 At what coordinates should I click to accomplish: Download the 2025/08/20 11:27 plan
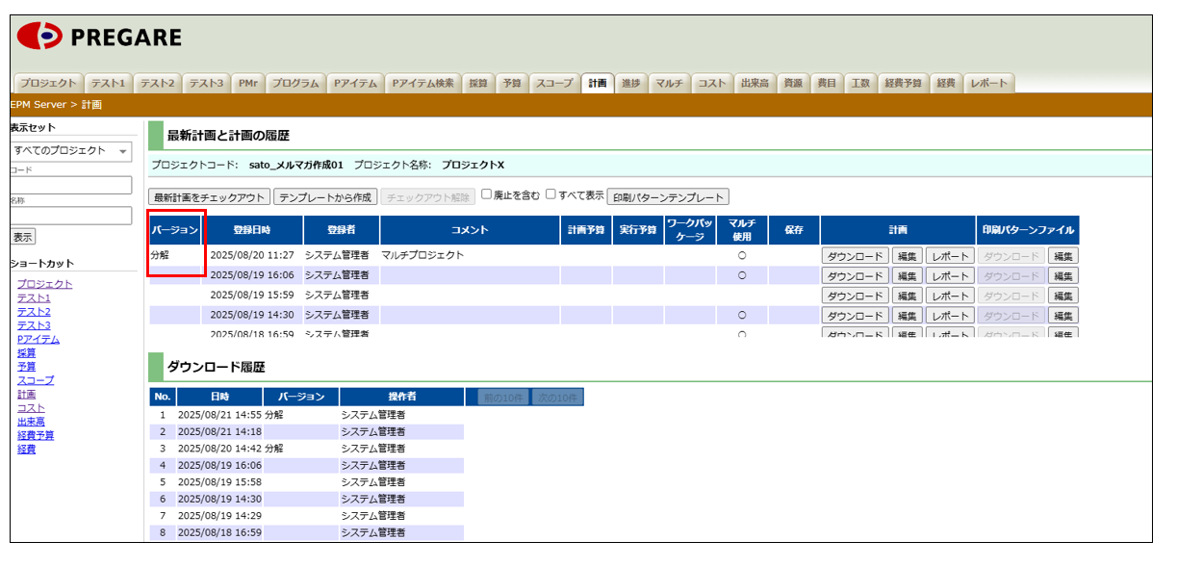tap(855, 256)
